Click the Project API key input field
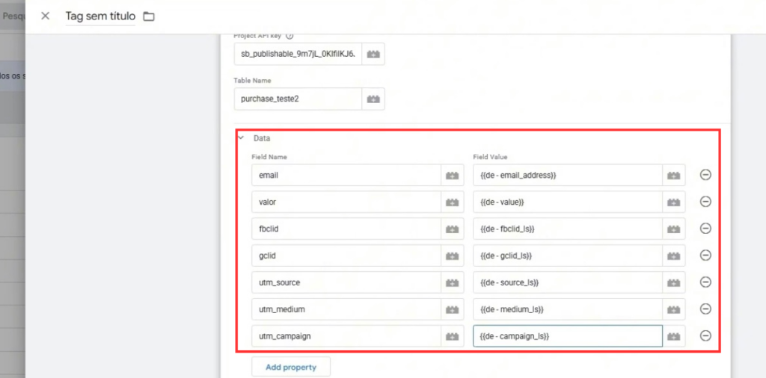This screenshot has width=766, height=378. coord(298,54)
